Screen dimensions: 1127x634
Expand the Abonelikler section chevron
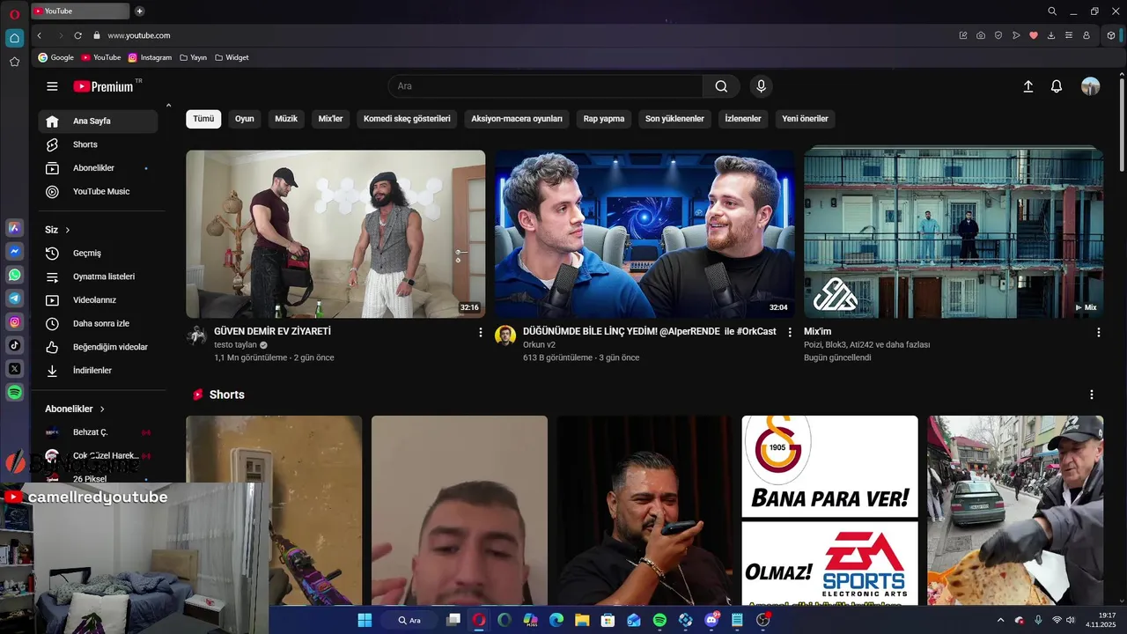[x=101, y=409]
